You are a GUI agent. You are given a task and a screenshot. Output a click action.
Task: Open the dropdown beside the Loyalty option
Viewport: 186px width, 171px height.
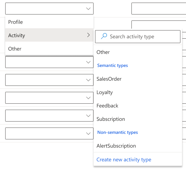(x=49, y=98)
